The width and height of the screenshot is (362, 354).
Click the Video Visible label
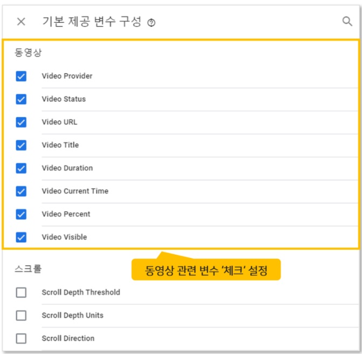pos(64,237)
